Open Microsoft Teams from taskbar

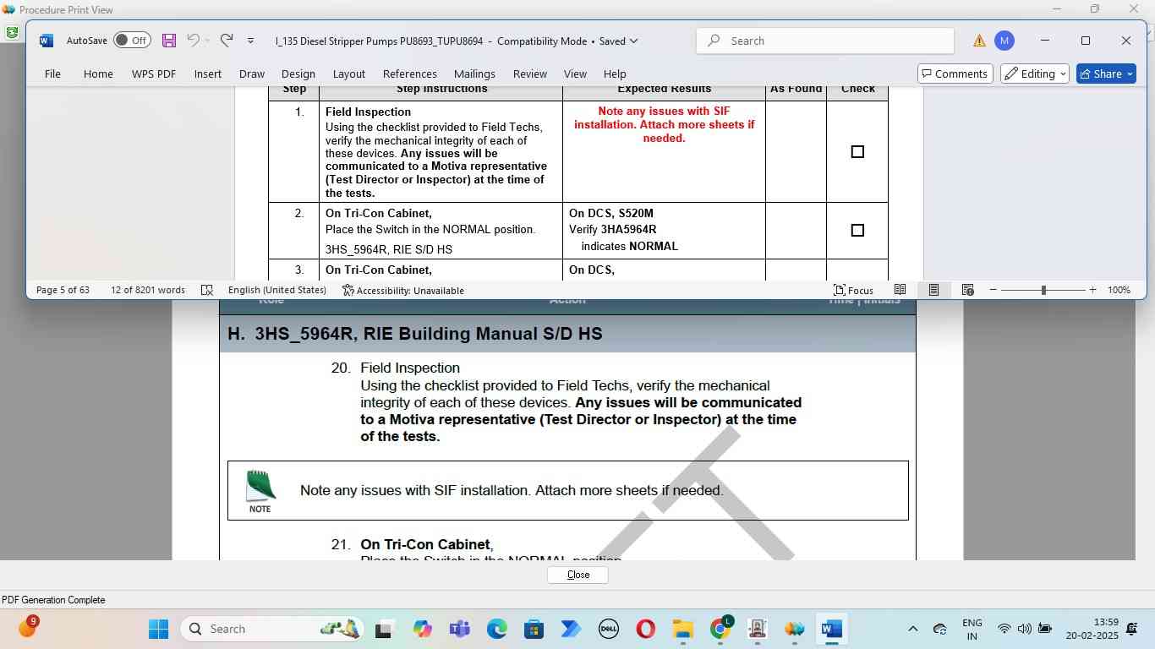[459, 629]
